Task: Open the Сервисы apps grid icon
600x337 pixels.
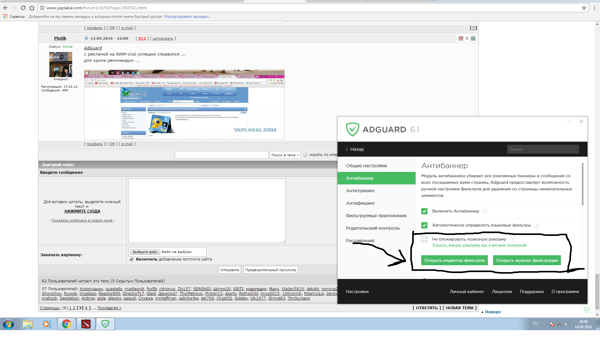Action: [x=5, y=17]
